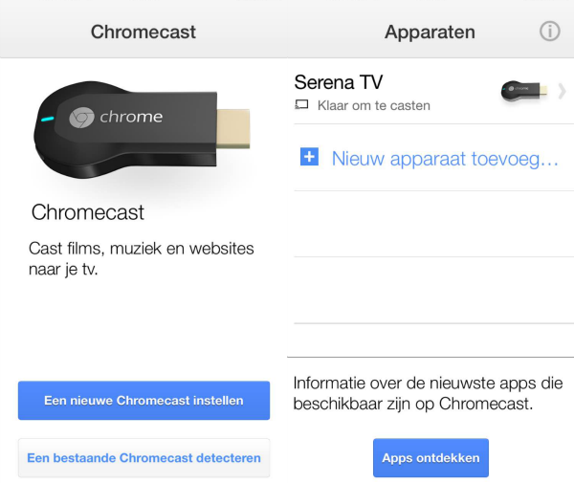This screenshot has width=574, height=483.
Task: Click the 'Apparaten' header title
Action: tap(430, 32)
